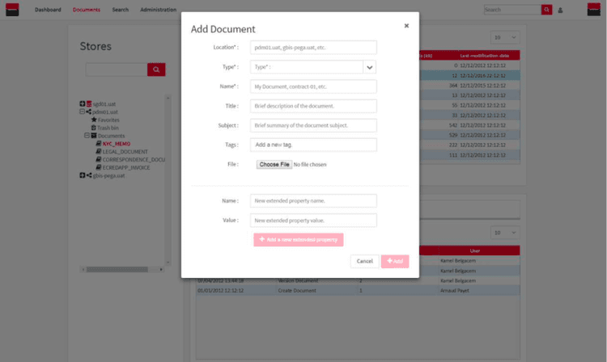Screen dimensions: 607x362
Task: Click the 12/12/2015 12:12:12 date cell
Action: click(x=482, y=86)
